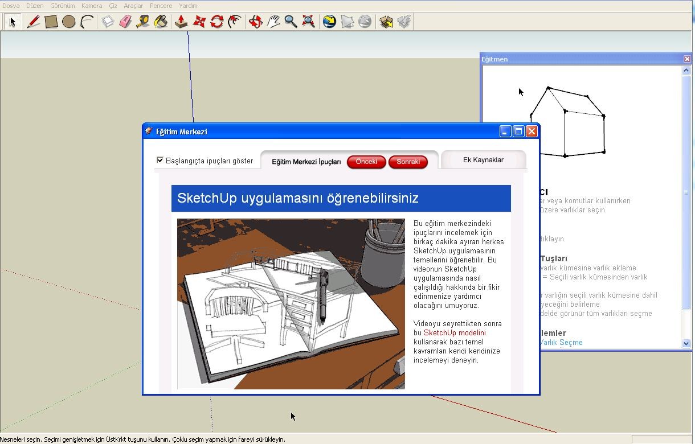Screen dimensions: 695x444
Task: Click the Toggle Terrain icon
Action: 347,22
